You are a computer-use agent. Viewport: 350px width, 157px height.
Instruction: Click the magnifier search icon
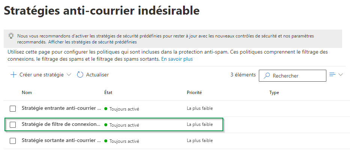(x=267, y=76)
